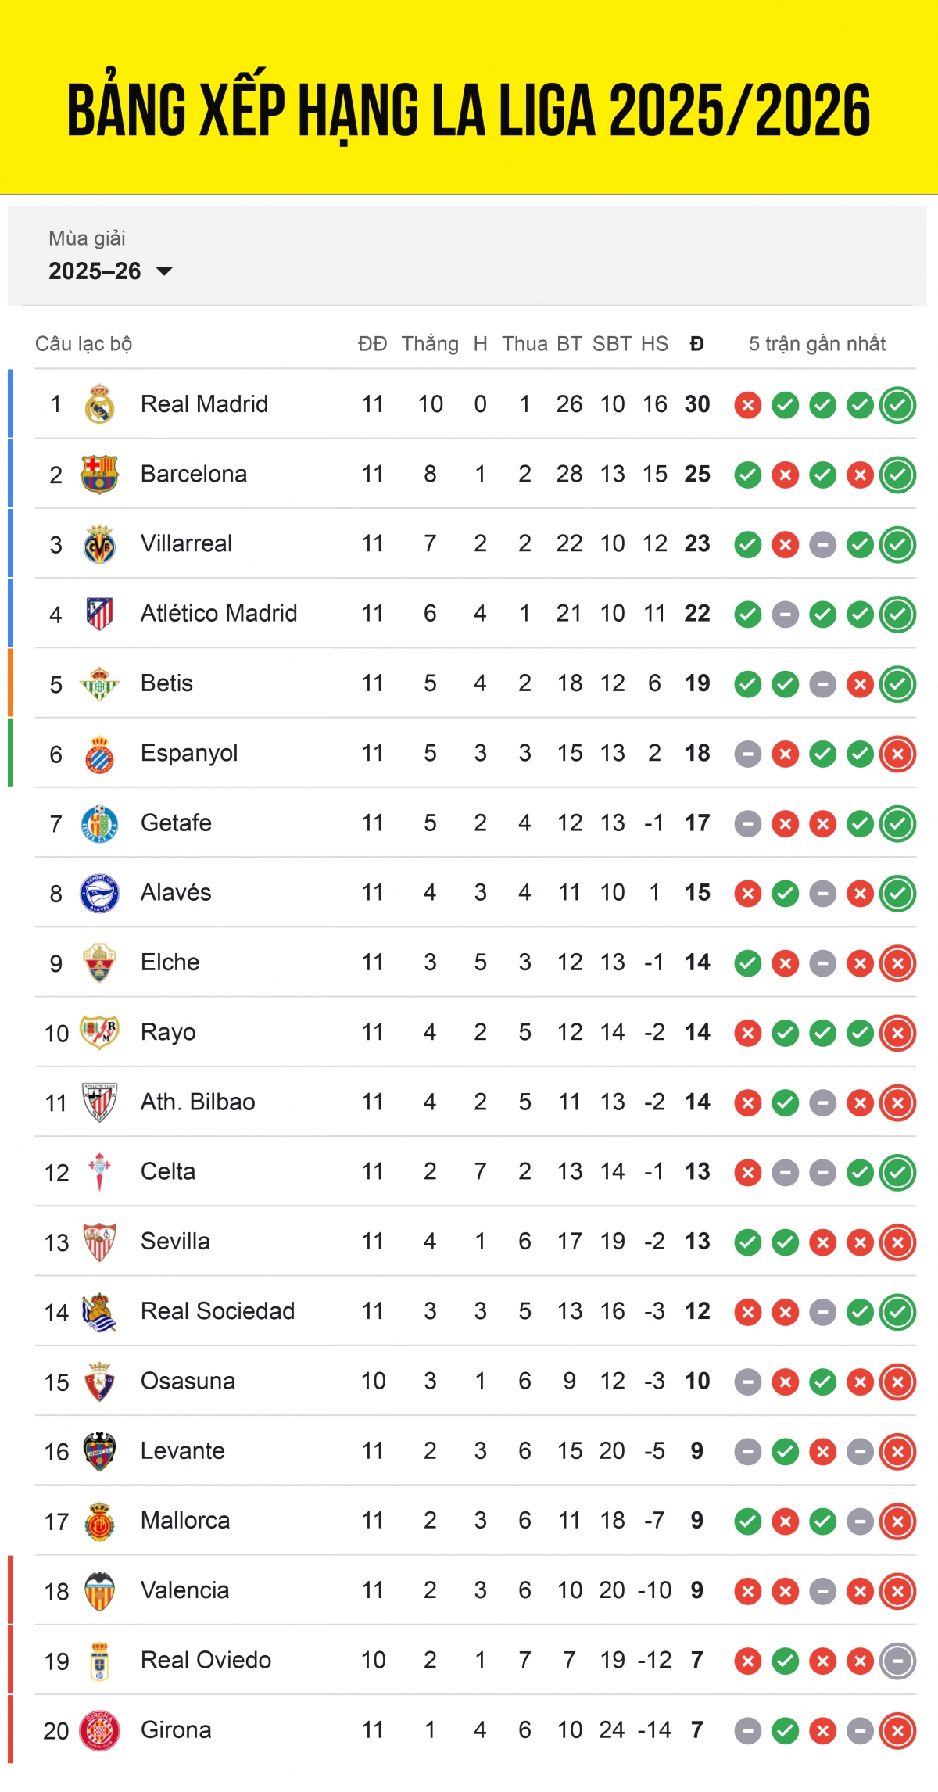Click the Sevilla crest icon
Image resolution: width=938 pixels, height=1792 pixels.
99,1241
